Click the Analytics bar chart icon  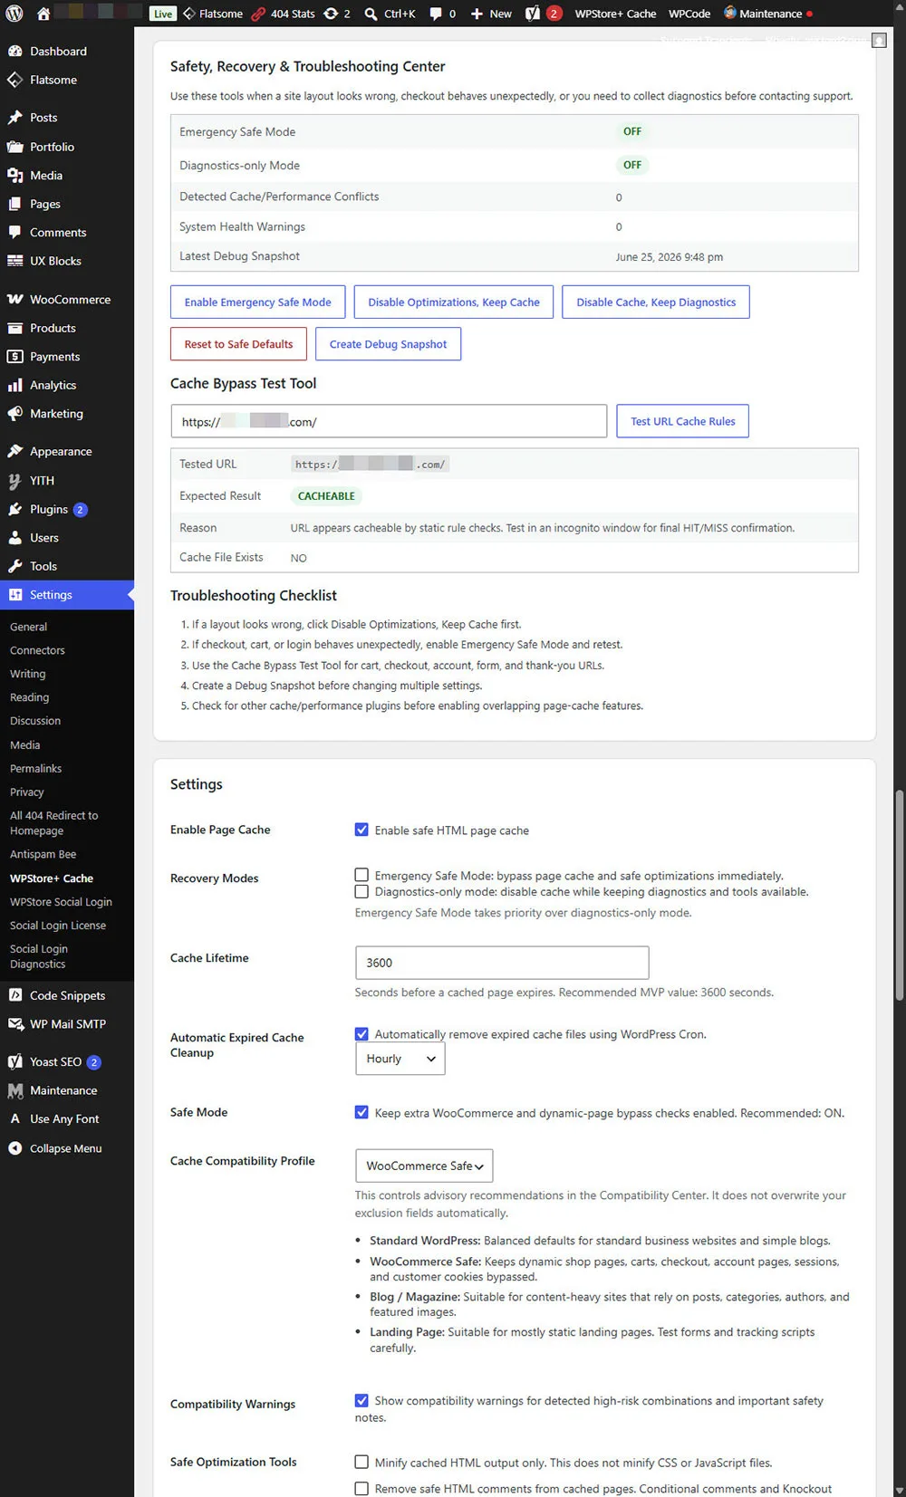15,385
